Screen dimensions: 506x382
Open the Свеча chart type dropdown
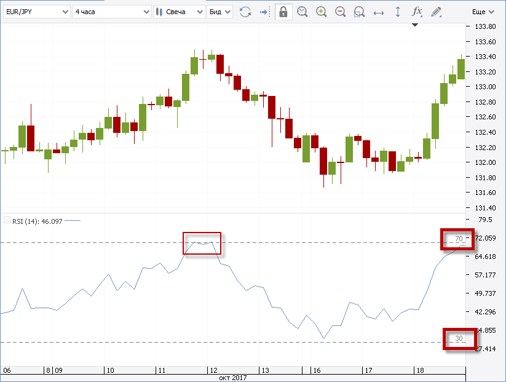(x=179, y=12)
